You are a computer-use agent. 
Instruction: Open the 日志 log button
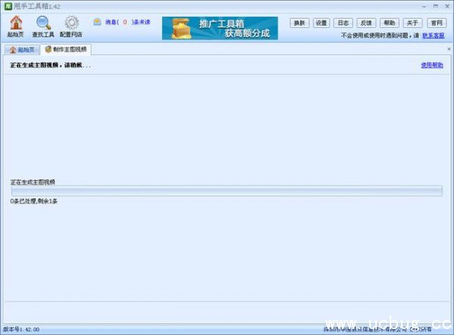pyautogui.click(x=344, y=23)
